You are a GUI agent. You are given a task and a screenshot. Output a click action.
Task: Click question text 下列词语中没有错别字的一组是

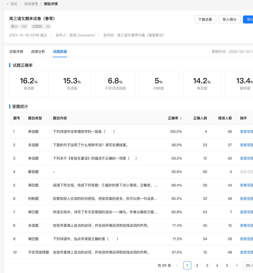click(84, 132)
